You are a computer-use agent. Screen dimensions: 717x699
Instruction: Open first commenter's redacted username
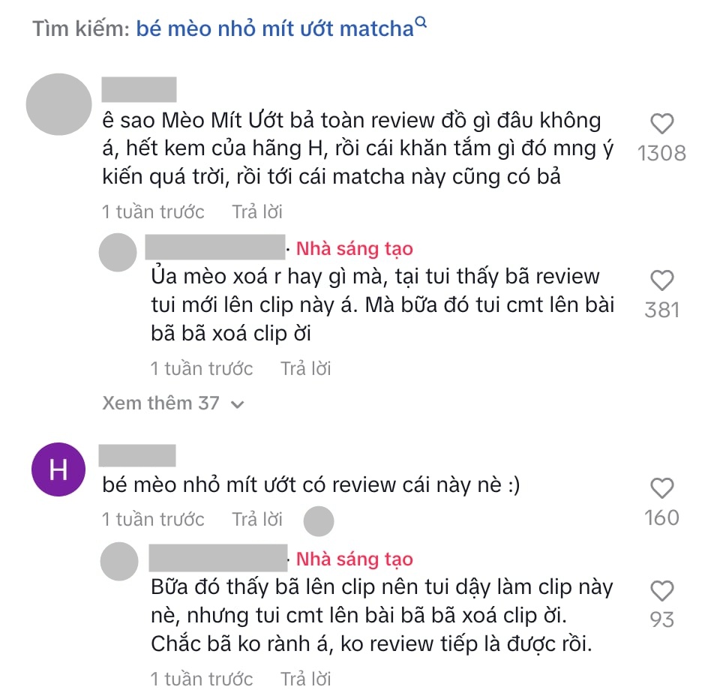pos(139,89)
